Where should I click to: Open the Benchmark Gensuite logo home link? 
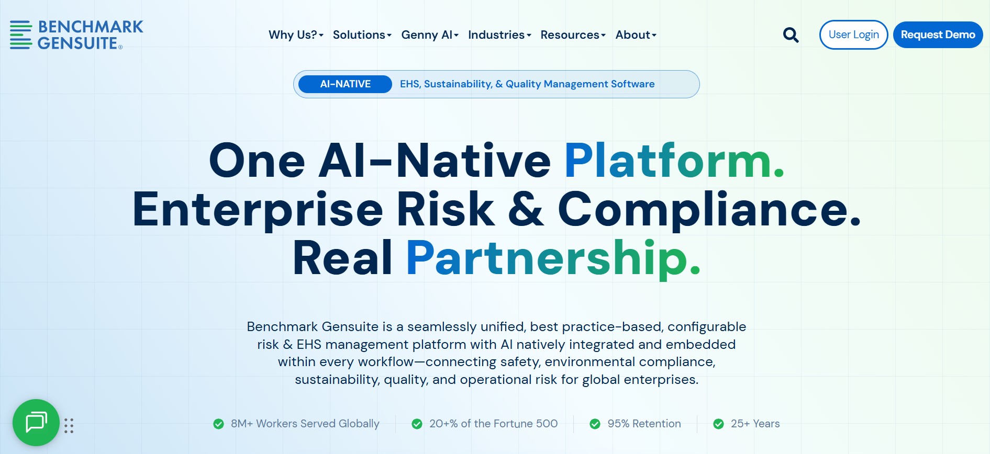pyautogui.click(x=76, y=35)
